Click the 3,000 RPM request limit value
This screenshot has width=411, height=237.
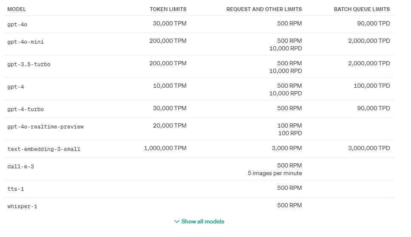287,148
